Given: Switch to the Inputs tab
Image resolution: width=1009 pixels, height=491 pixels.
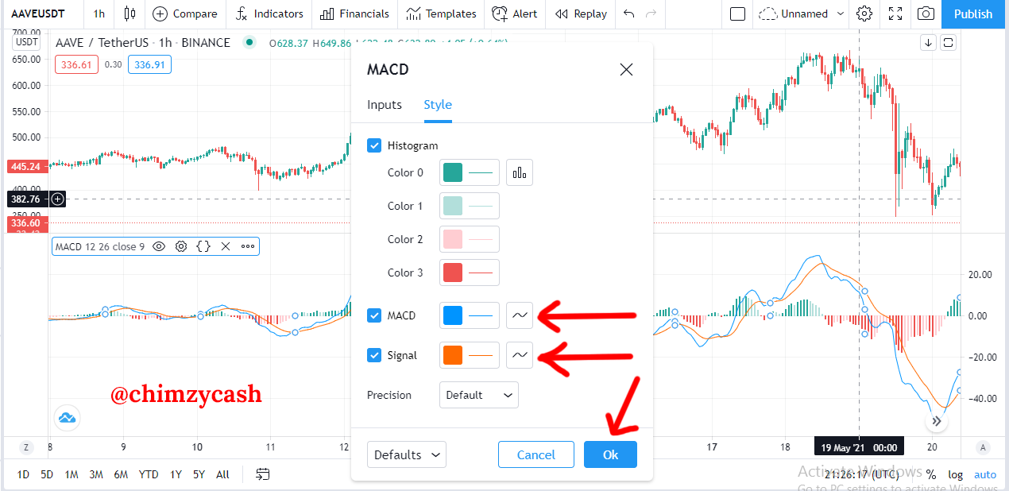Looking at the screenshot, I should point(385,105).
